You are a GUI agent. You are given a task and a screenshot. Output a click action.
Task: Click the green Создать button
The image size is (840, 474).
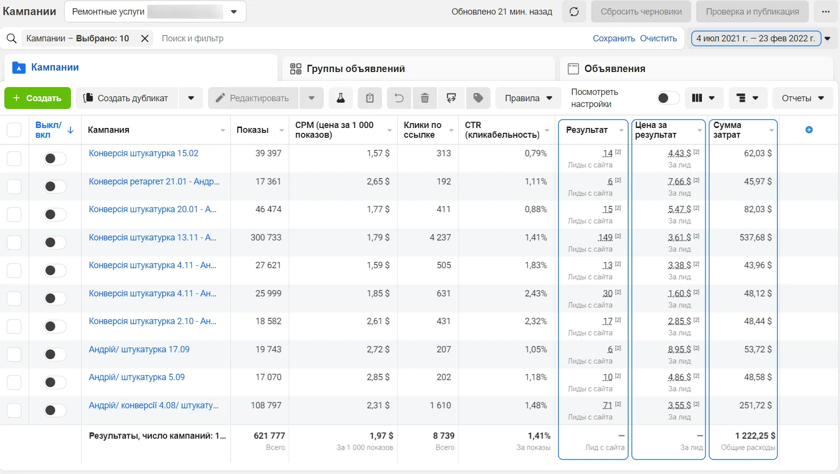click(x=37, y=98)
